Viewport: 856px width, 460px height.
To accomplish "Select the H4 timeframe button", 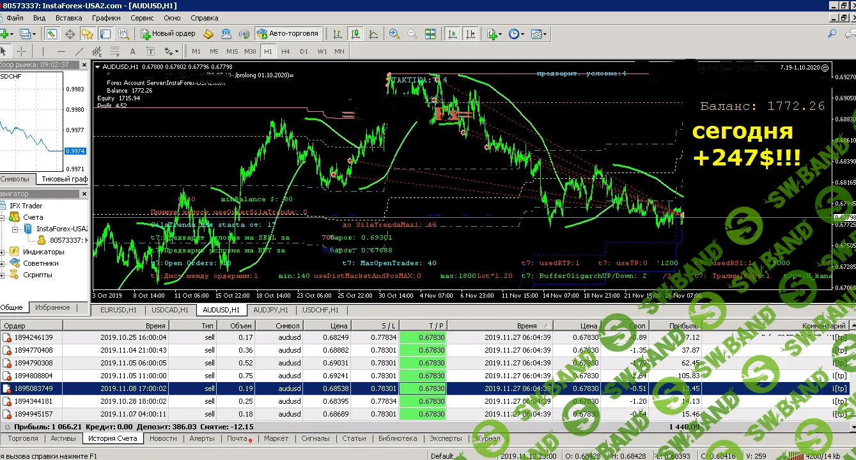I will pos(286,51).
